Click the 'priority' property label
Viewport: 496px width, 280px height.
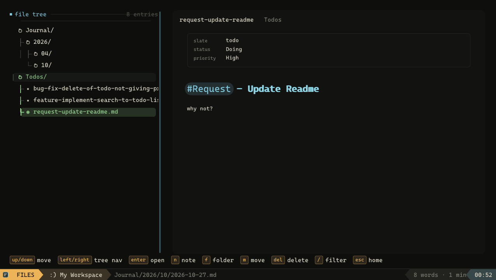(204, 58)
